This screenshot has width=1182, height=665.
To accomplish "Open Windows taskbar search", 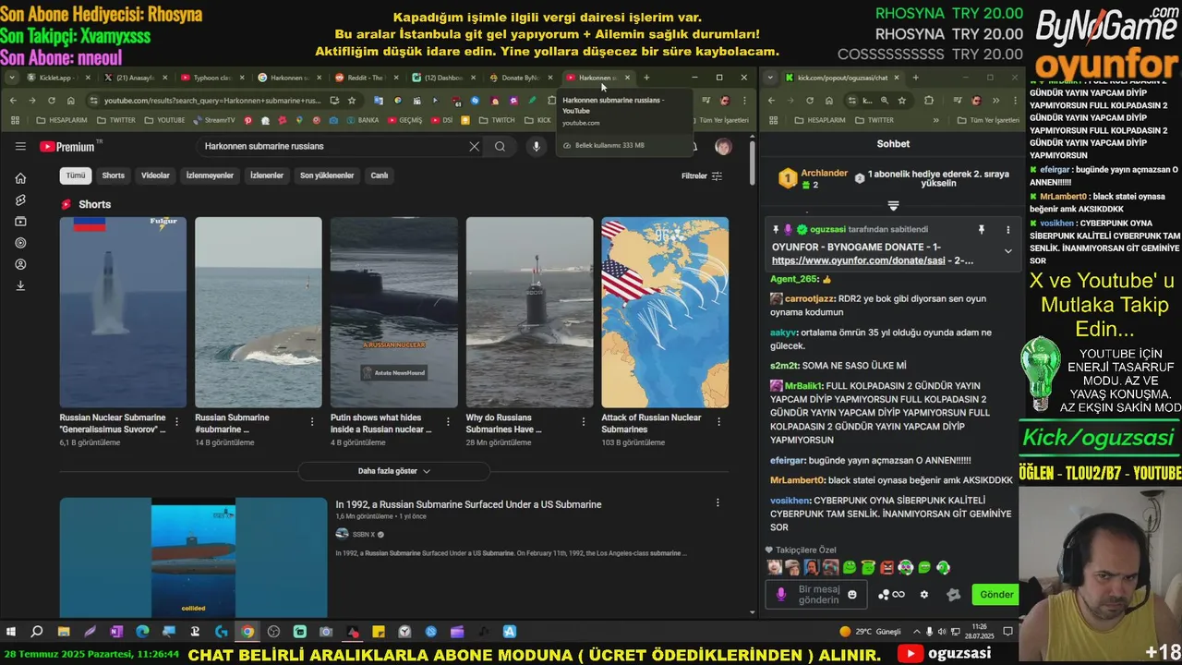I will click(x=37, y=632).
